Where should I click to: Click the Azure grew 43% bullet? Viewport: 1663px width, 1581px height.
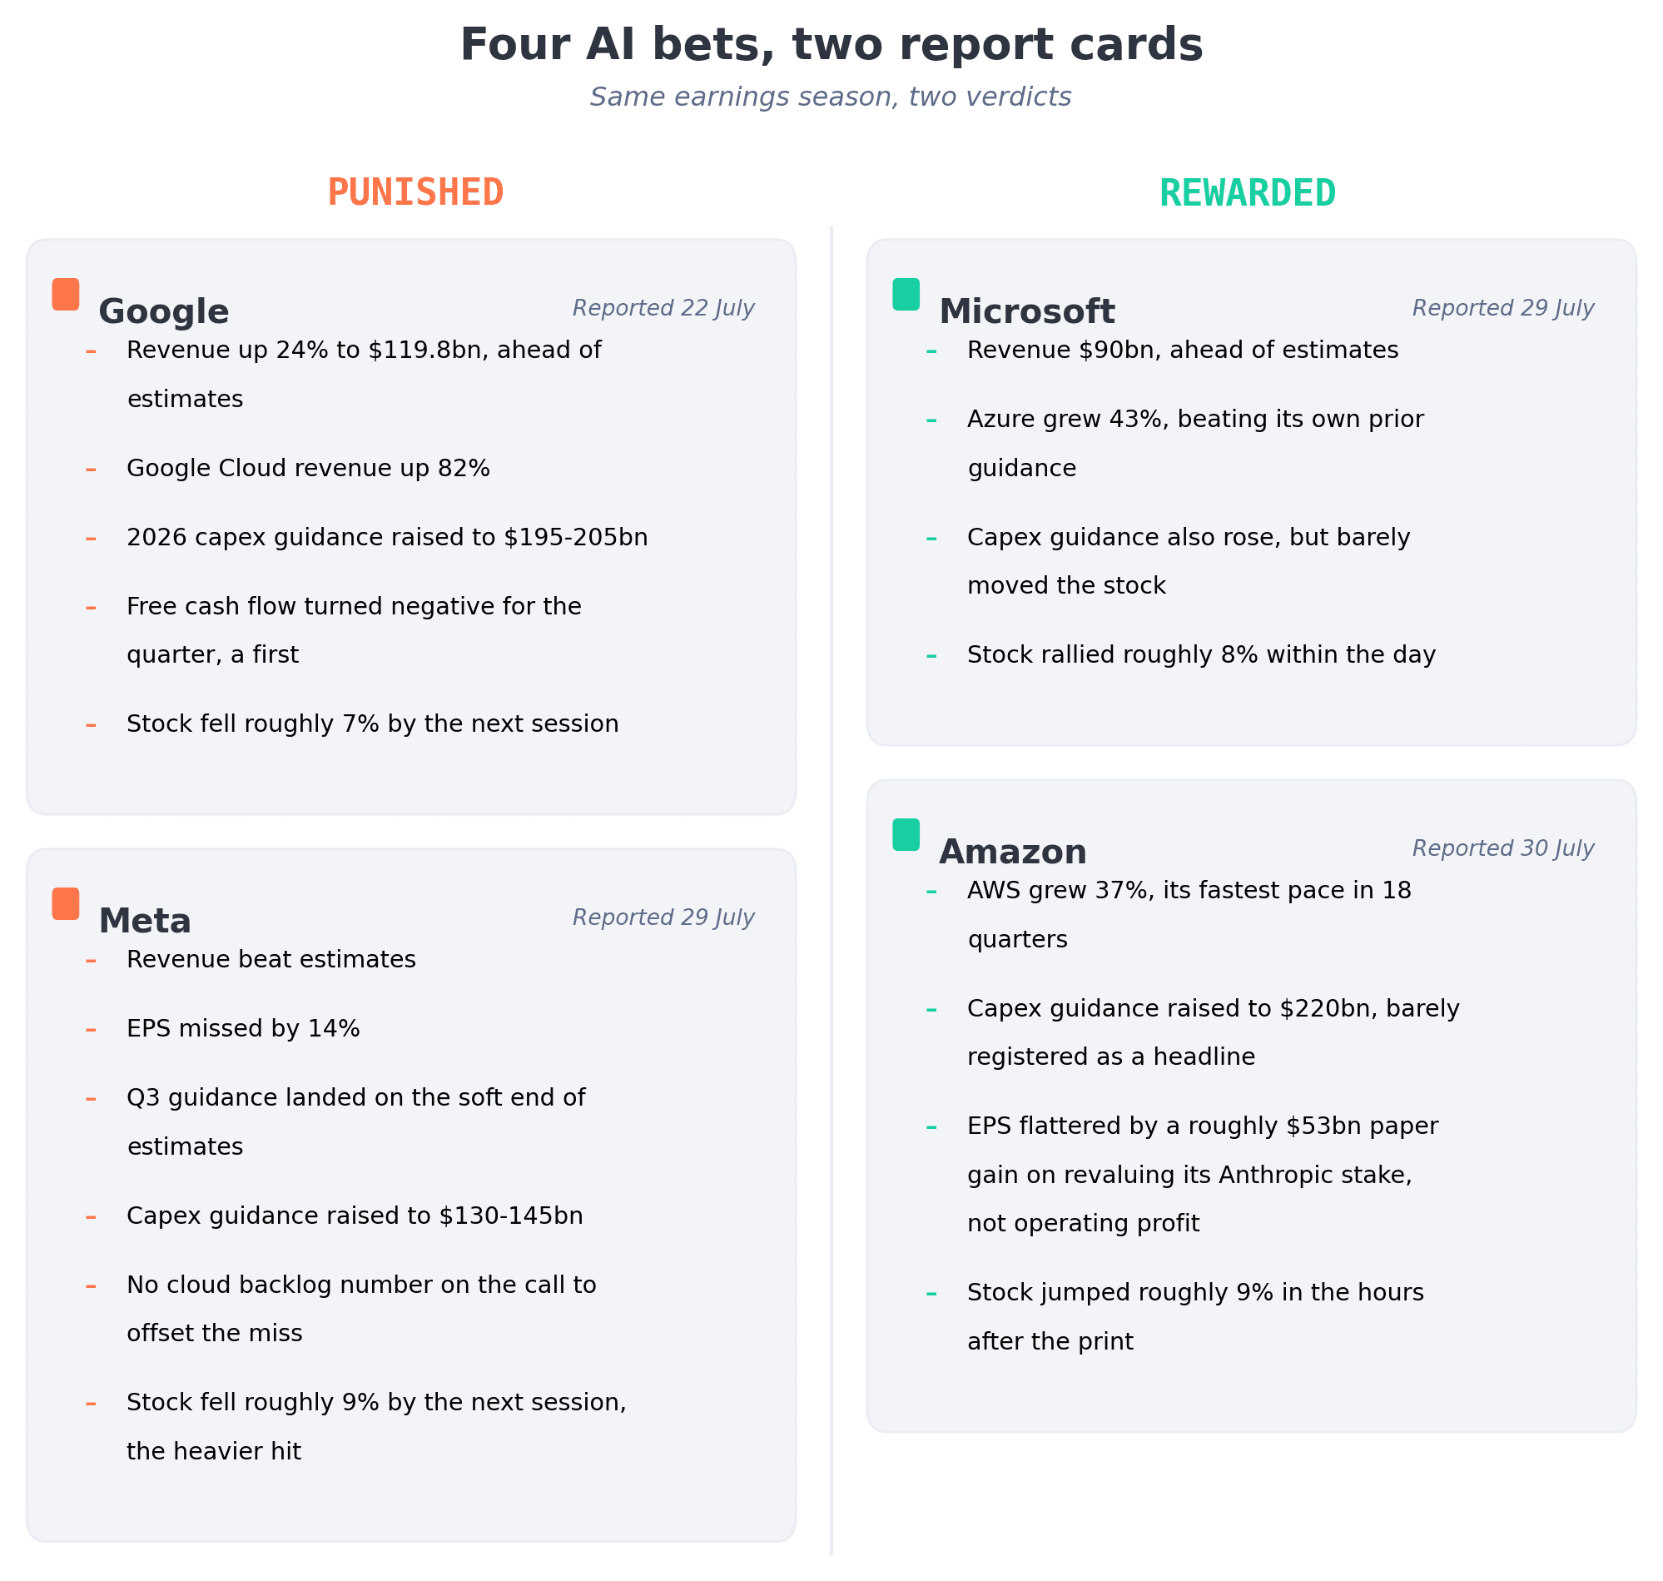click(x=1195, y=443)
